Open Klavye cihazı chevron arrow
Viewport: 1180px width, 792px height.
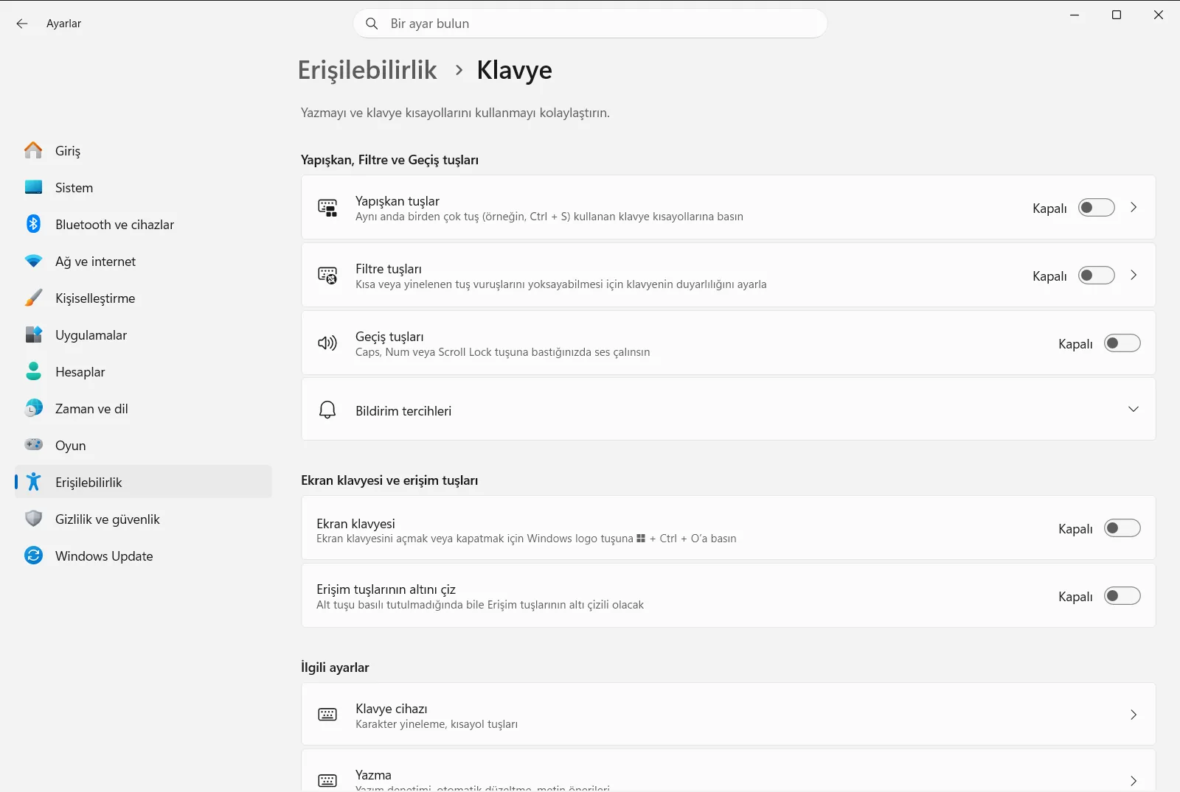point(1134,715)
